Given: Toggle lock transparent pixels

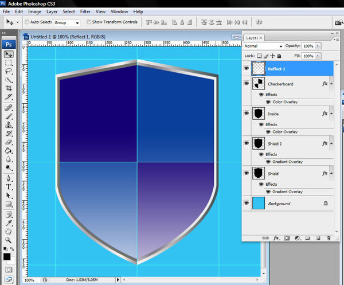Looking at the screenshot, I should click(259, 56).
